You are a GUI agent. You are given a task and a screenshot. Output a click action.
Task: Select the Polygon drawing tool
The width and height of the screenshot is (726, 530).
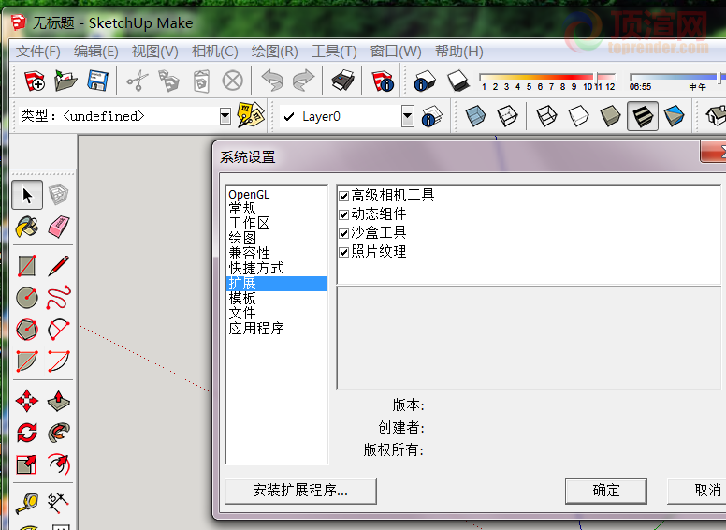[27, 330]
